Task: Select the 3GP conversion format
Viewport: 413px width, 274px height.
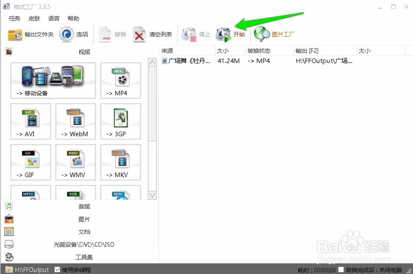Action: (x=121, y=122)
